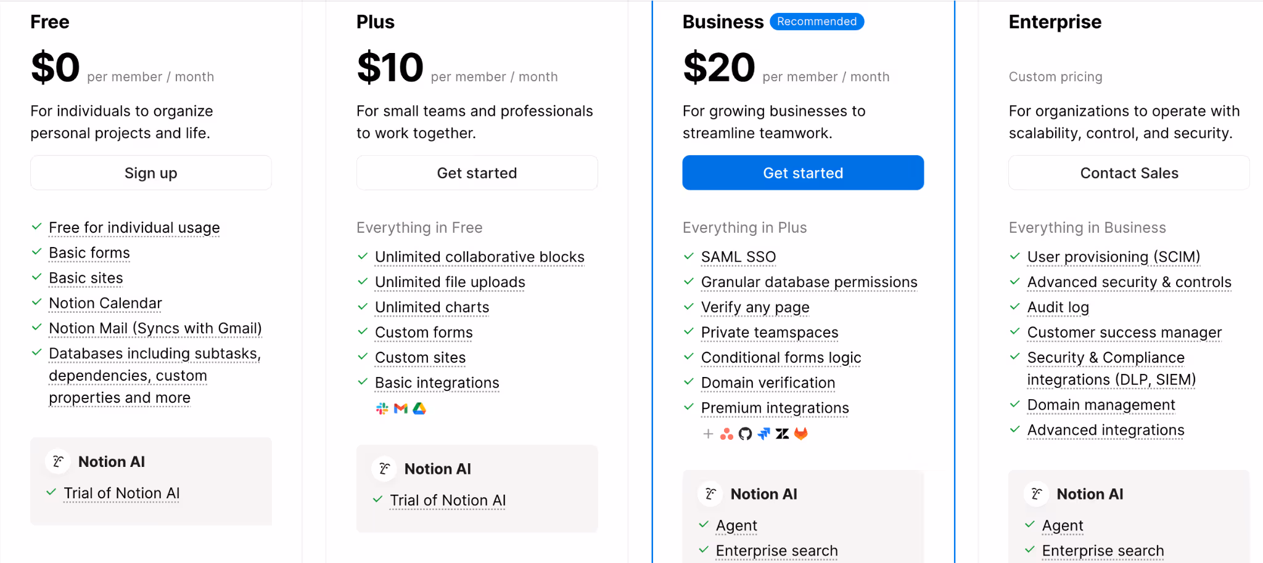
Task: Click the Jira icon under Premium integrations
Action: (x=764, y=434)
